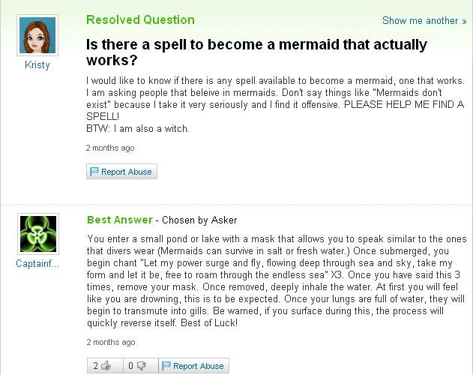Click the mermaid spell question title
473x375 pixels.
[256, 52]
